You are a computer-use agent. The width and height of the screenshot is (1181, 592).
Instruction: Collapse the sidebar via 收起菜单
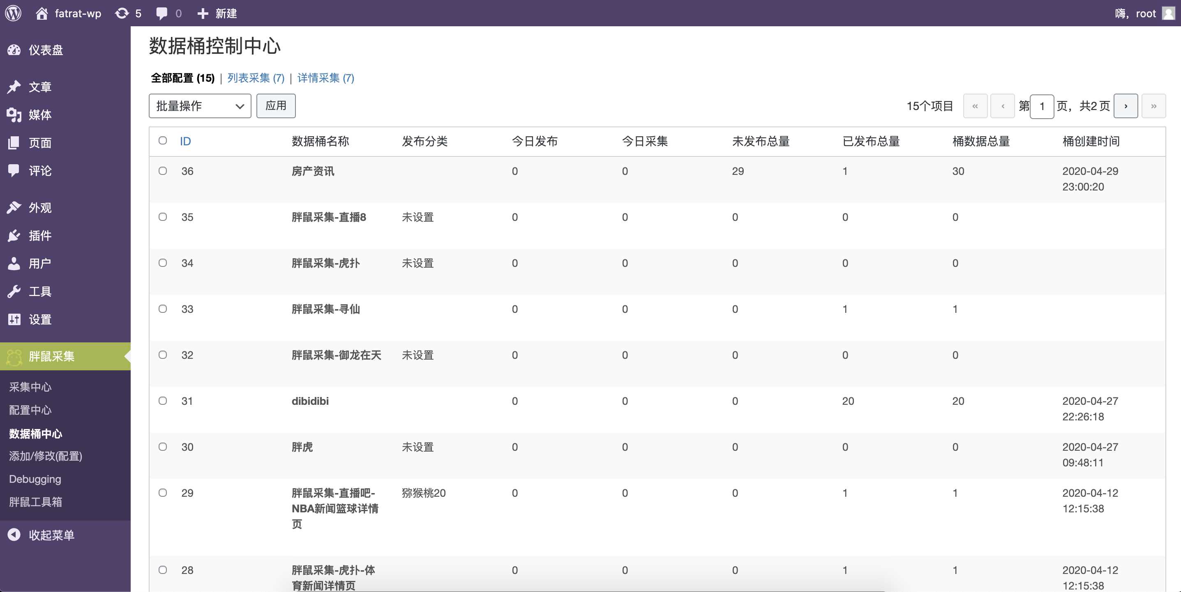[x=15, y=534]
